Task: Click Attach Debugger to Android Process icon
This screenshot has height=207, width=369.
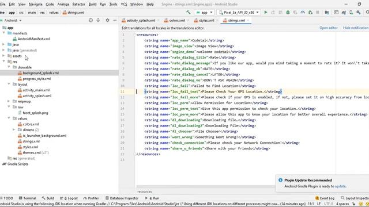Action: coord(310,12)
